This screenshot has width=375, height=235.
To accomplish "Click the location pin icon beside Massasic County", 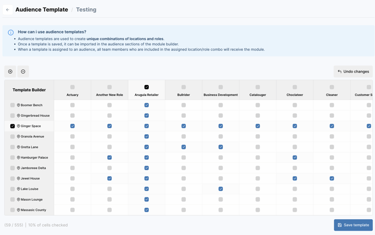I will (19, 210).
